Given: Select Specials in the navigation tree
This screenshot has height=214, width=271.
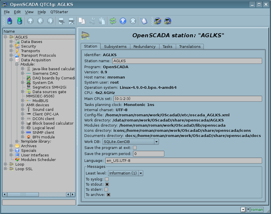Looking at the screenshot, I should tap(29, 151).
